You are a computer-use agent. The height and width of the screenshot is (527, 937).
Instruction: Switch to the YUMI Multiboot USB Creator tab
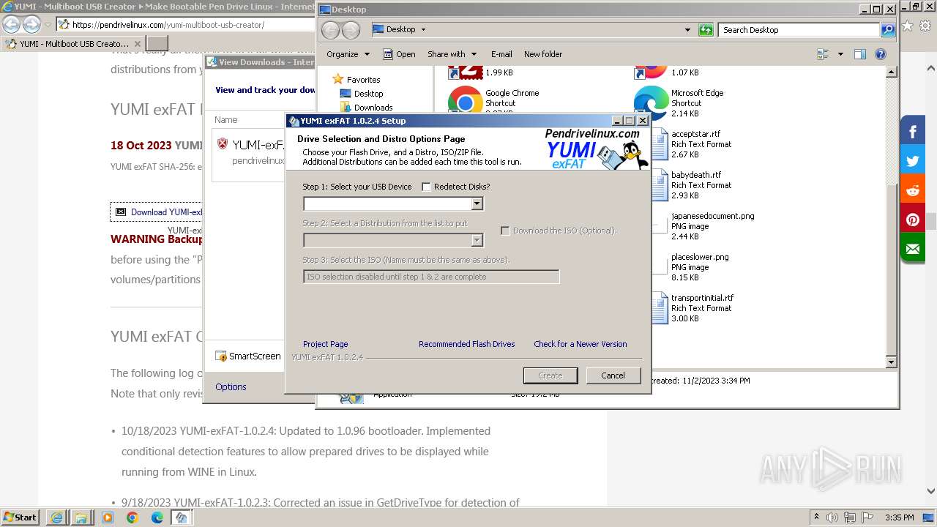coord(73,44)
